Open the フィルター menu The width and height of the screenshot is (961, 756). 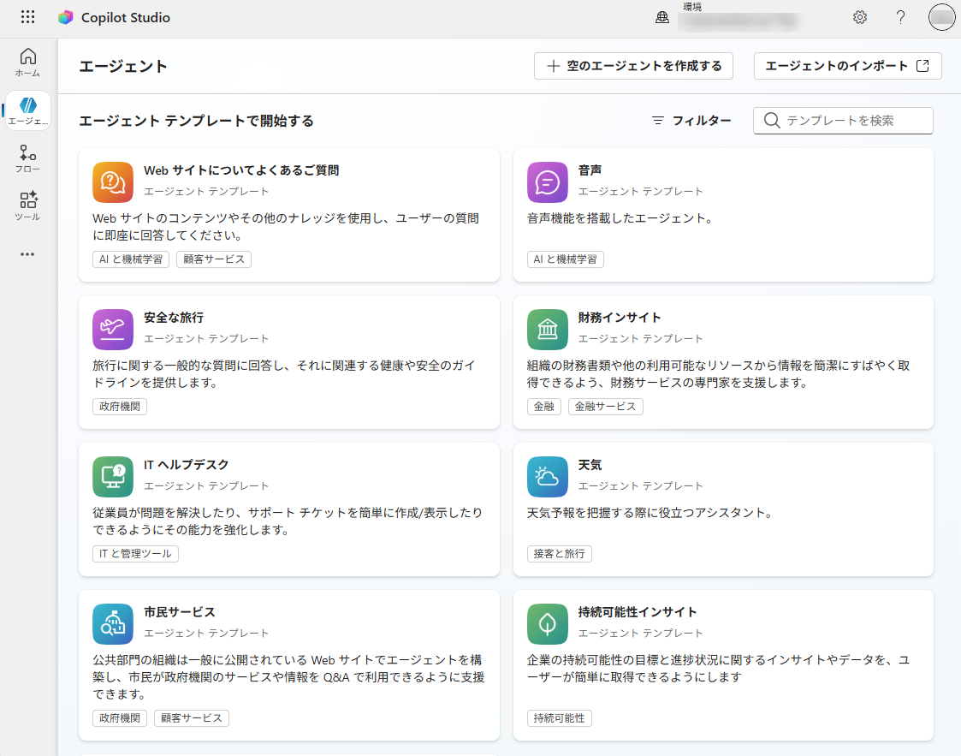(x=691, y=120)
